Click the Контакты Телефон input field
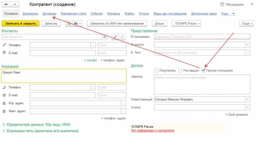256x155 pixels. [x=60, y=45]
